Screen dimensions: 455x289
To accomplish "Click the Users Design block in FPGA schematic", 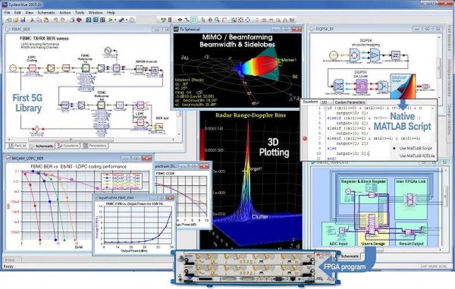I will (373, 229).
